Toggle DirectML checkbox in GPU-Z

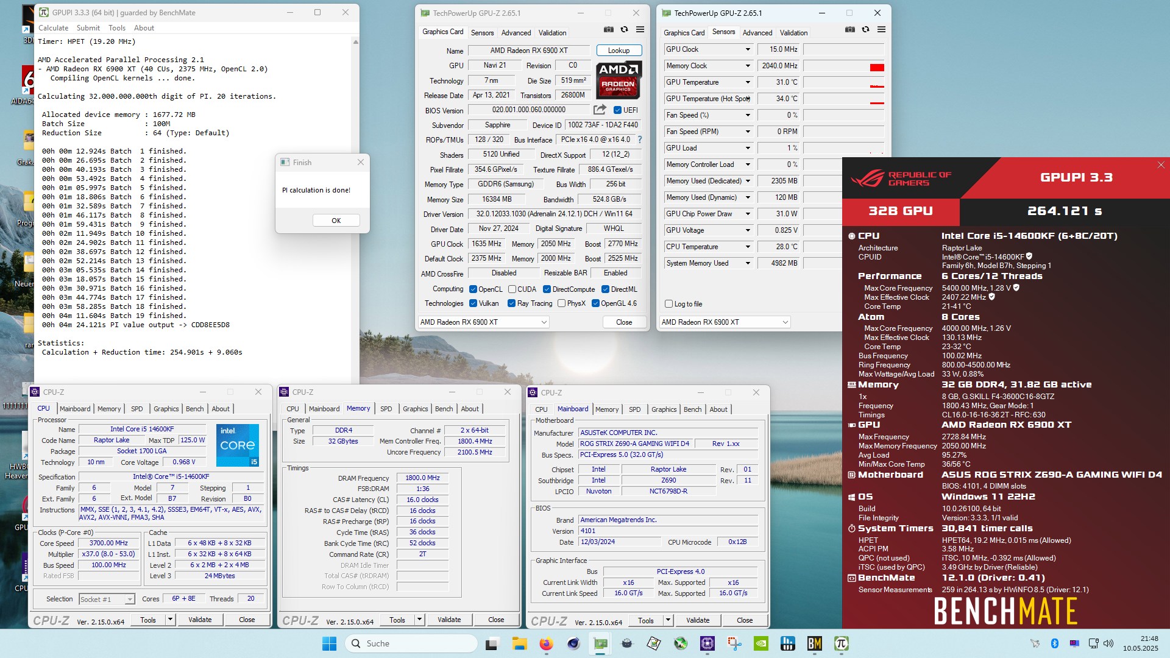pos(605,289)
